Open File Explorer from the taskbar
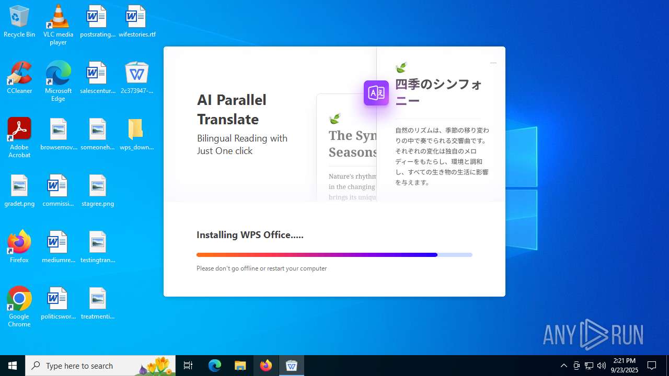Viewport: 669px width, 376px height. 240,366
